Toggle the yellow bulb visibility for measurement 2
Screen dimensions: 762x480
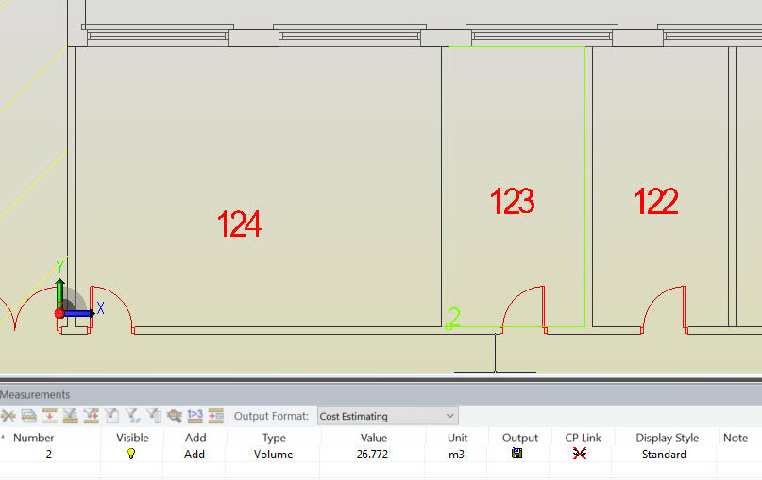coord(130,454)
